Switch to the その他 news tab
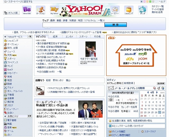Viewport: 169px width, 137px height. [x=97, y=37]
